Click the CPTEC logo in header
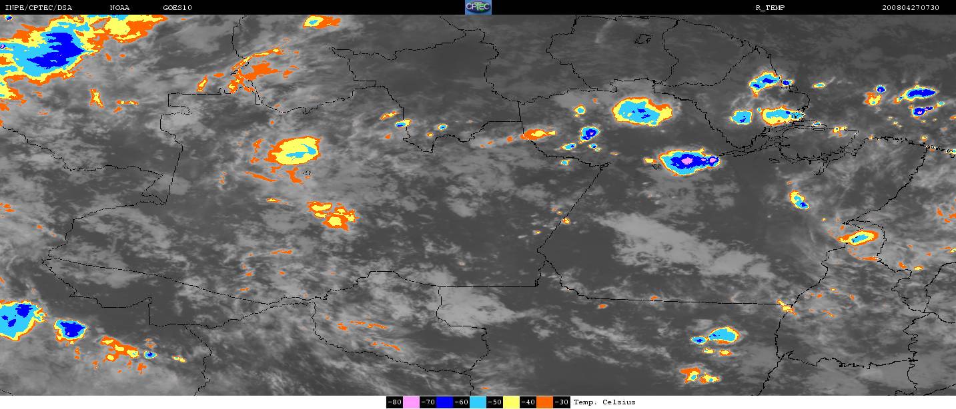The height and width of the screenshot is (409, 956). (x=478, y=7)
